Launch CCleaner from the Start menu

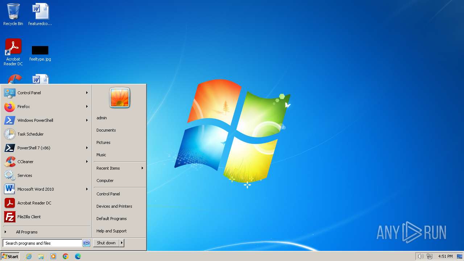(x=46, y=162)
